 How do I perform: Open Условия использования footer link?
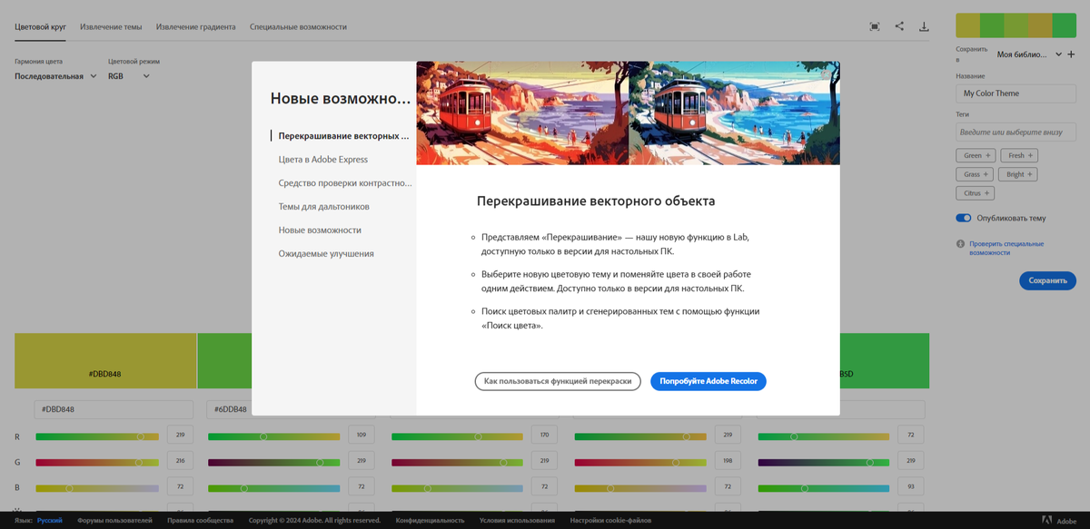[517, 521]
